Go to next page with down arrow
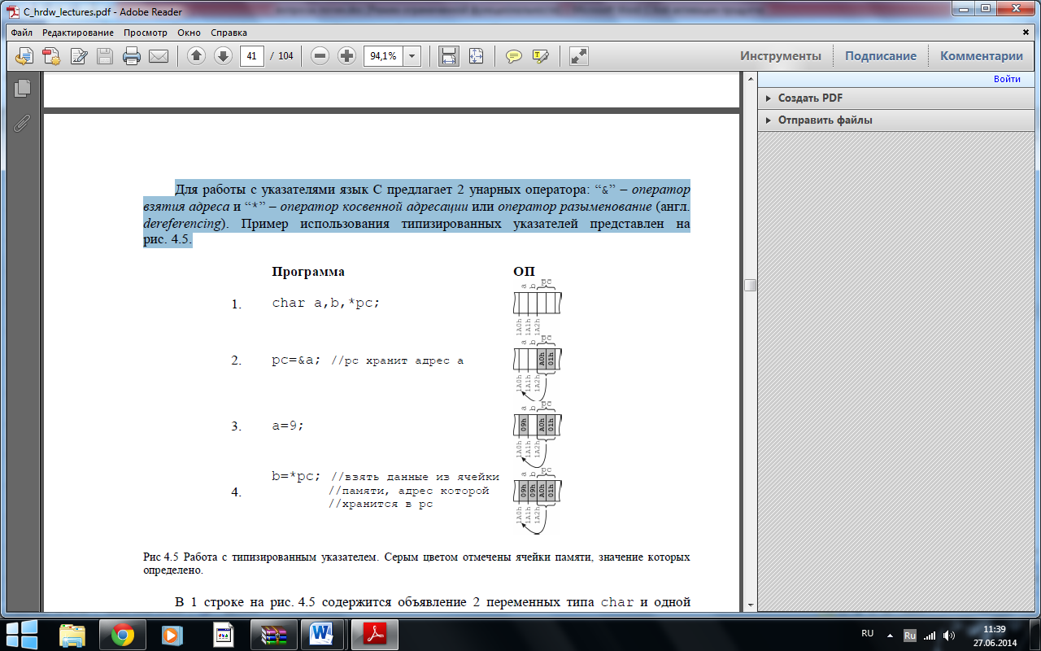Screen dimensions: 1041x651 pos(223,56)
